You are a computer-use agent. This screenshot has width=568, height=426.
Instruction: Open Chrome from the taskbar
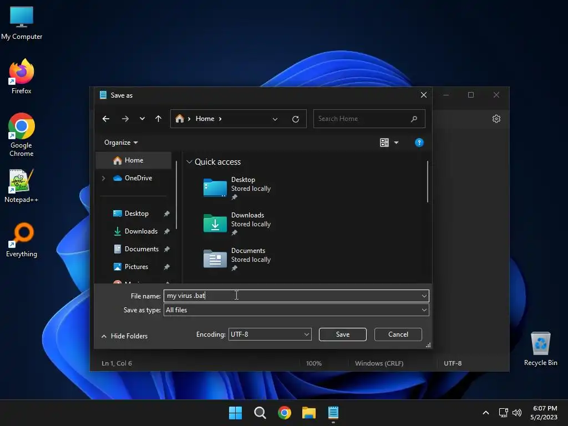[x=285, y=413]
